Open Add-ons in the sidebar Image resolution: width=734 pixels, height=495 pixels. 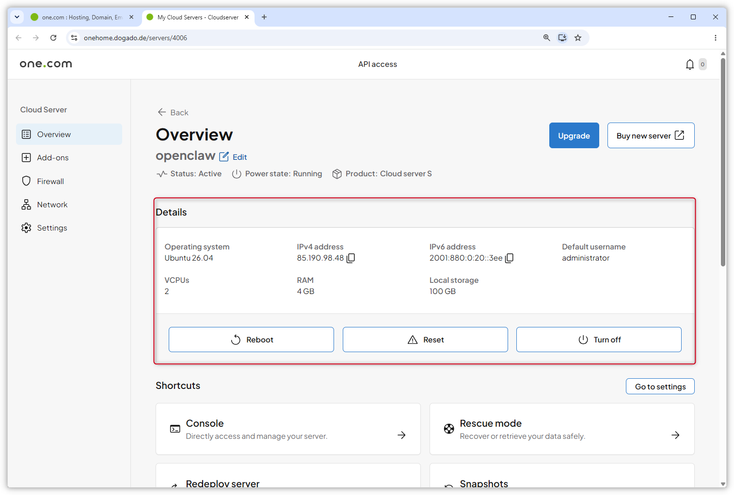69,157
